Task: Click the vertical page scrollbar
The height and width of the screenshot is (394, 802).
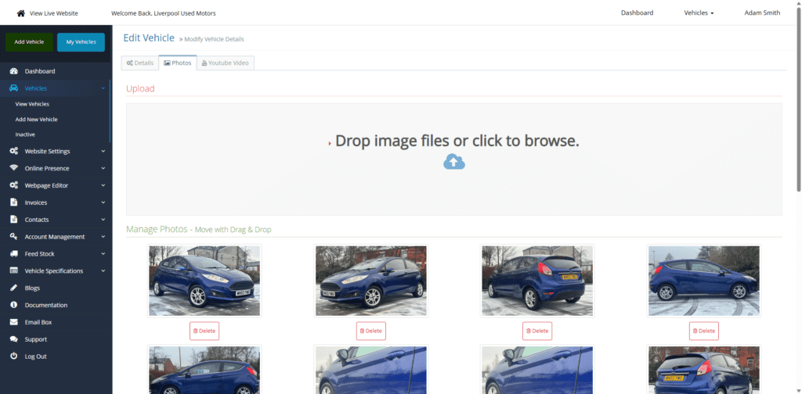Action: point(798,97)
